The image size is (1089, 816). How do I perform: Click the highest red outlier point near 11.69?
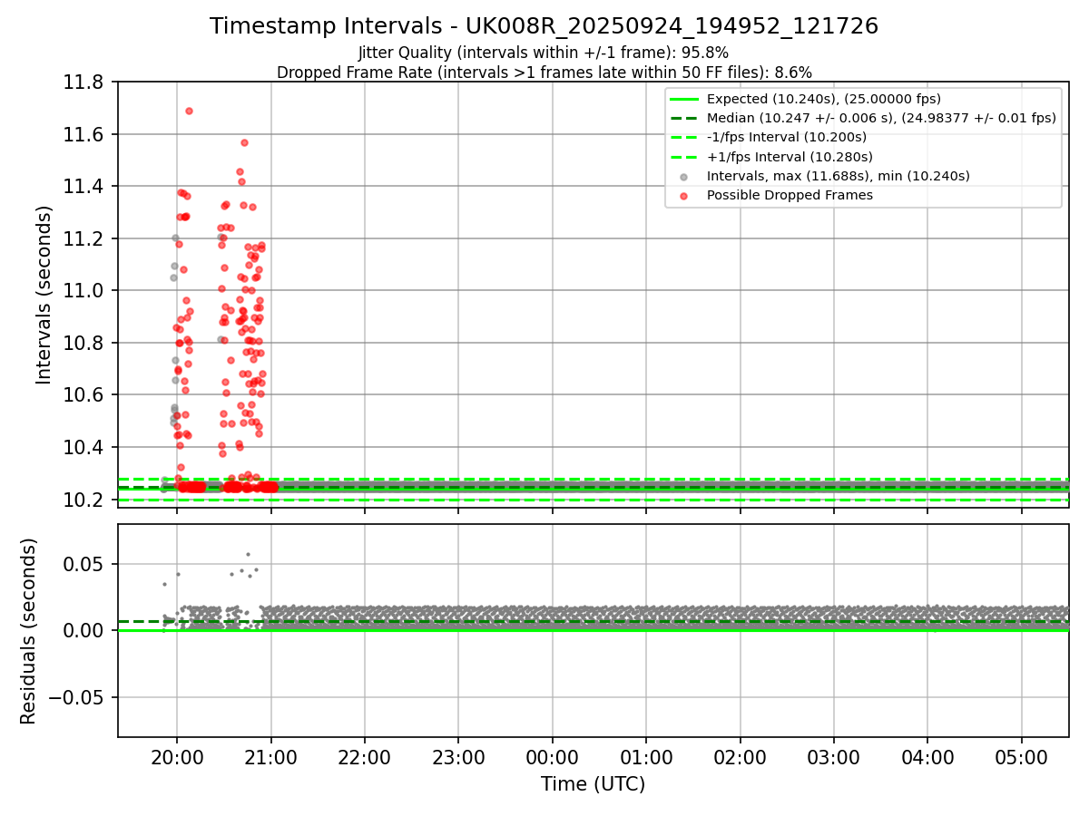click(189, 111)
